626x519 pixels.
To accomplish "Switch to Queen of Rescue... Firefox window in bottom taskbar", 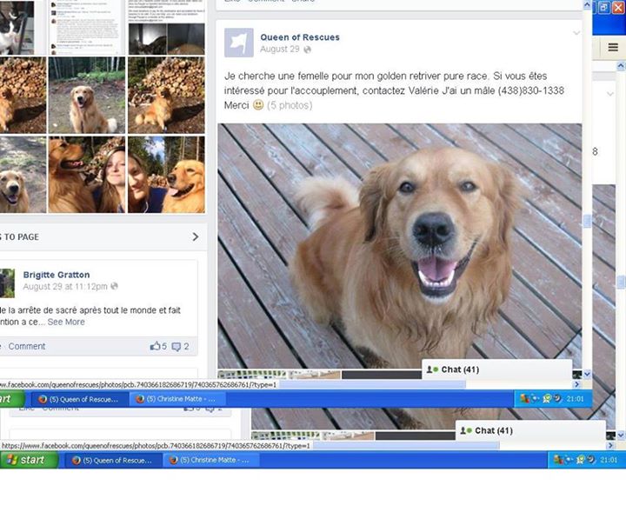I will [112, 460].
